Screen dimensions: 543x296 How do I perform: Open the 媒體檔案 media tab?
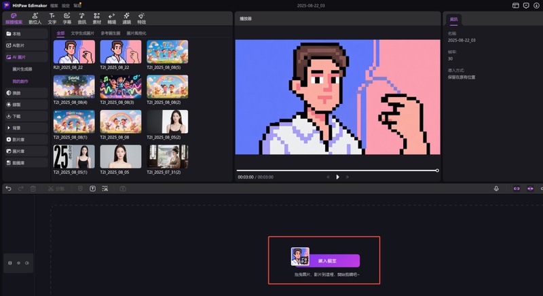click(x=14, y=19)
